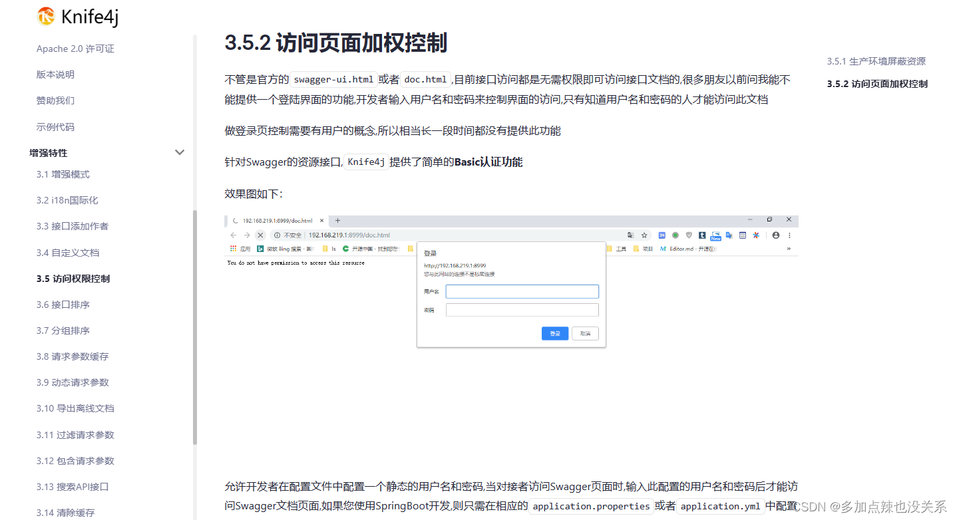
Task: Click the colorful asterisk extension icon
Action: click(756, 235)
